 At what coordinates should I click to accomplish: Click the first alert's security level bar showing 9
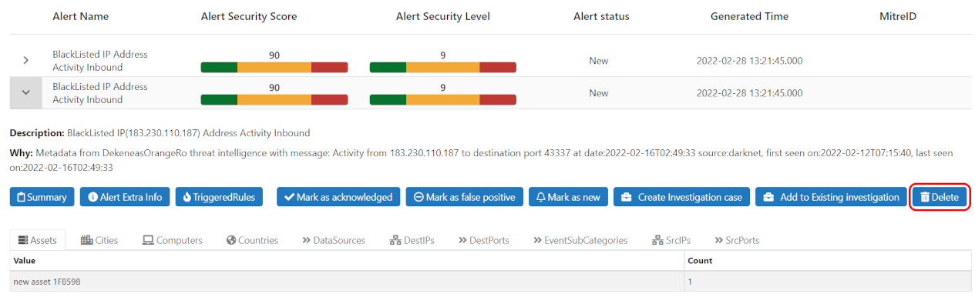tap(443, 67)
